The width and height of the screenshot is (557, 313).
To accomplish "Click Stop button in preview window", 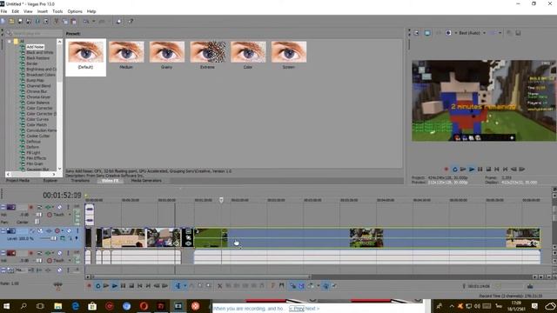I will 488,170.
